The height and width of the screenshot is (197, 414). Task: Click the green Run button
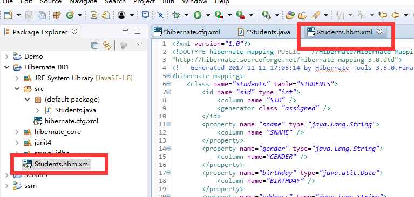(x=198, y=15)
